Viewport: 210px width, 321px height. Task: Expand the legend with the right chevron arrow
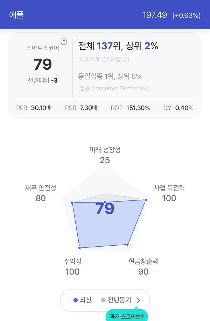pos(138,300)
